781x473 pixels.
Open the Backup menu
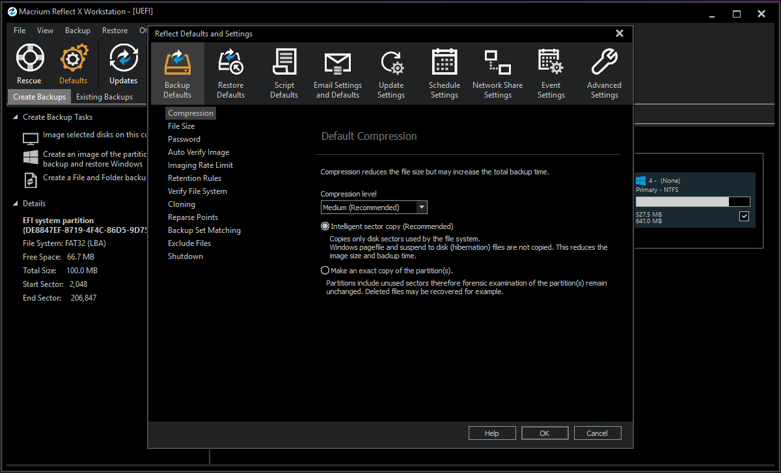[x=77, y=31]
